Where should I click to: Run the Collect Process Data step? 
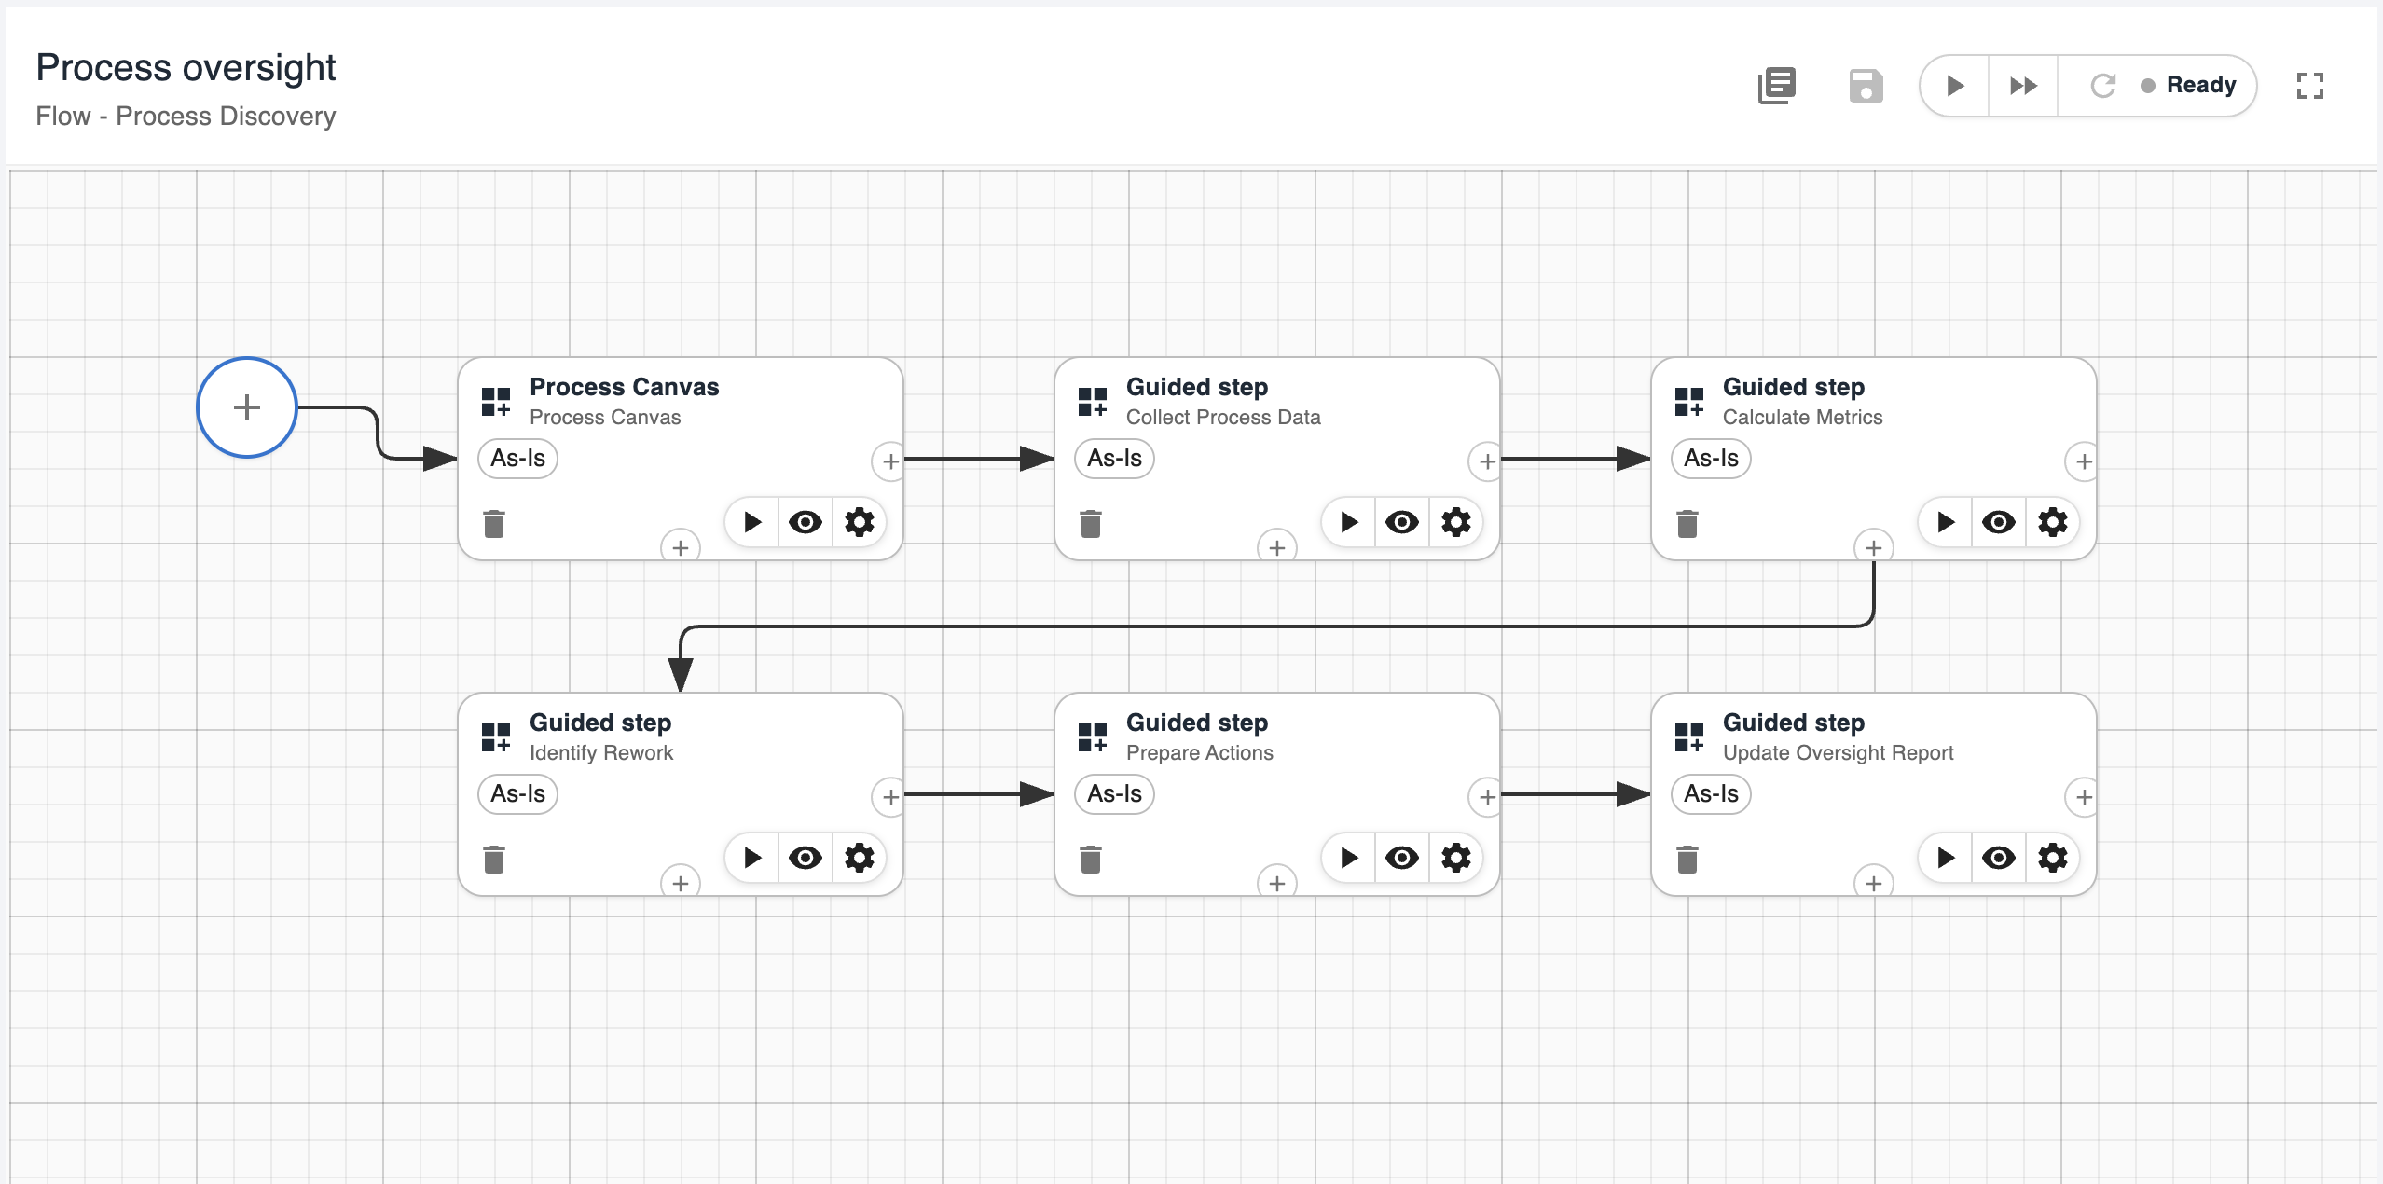pyautogui.click(x=1349, y=522)
